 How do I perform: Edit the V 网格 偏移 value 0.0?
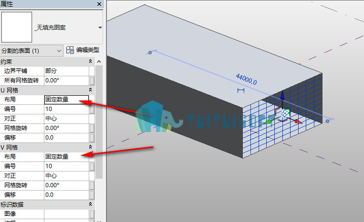click(x=67, y=195)
